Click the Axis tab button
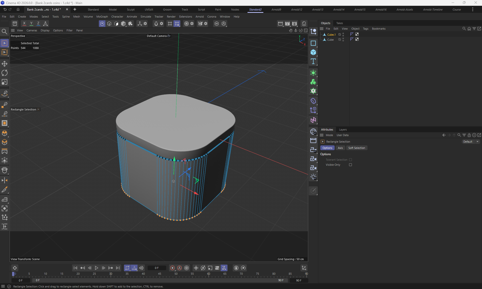The image size is (482, 289). (340, 148)
